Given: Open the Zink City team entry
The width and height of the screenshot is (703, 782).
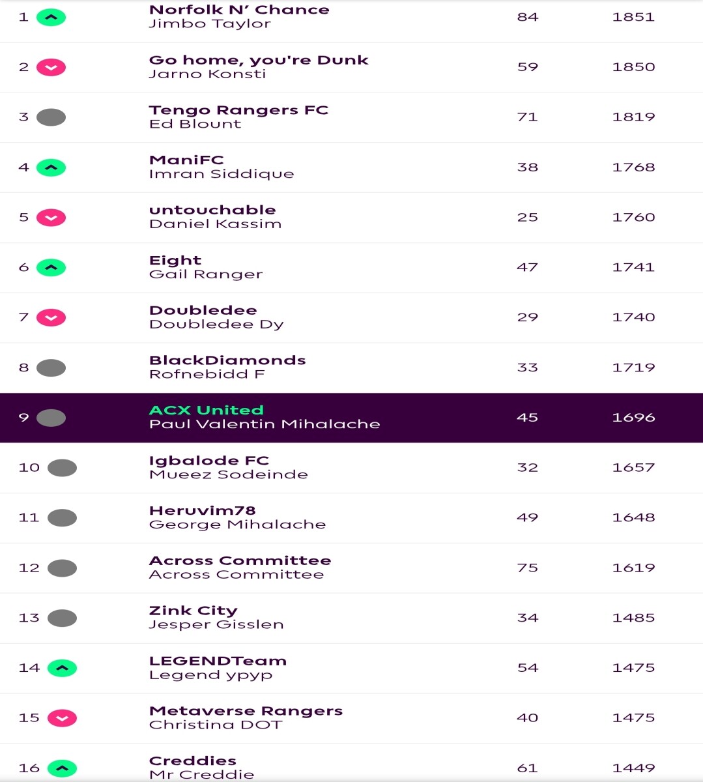Looking at the screenshot, I should coord(193,611).
